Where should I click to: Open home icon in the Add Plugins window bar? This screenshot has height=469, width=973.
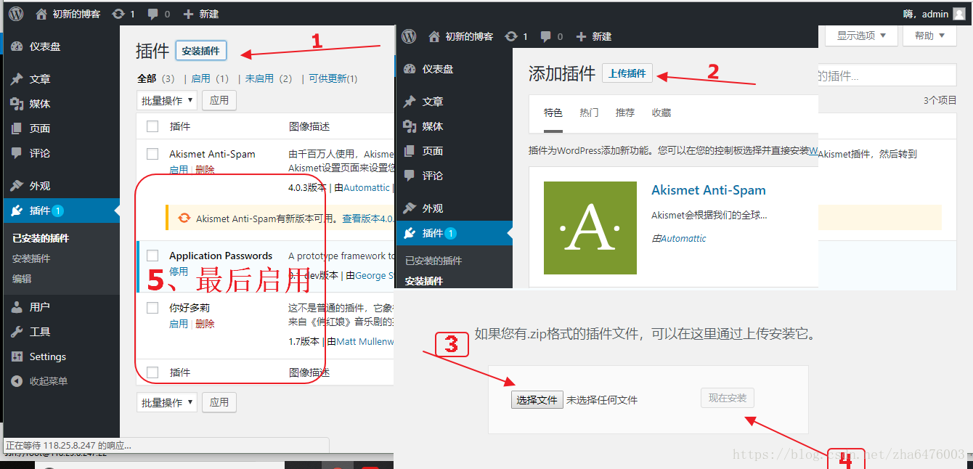(434, 36)
